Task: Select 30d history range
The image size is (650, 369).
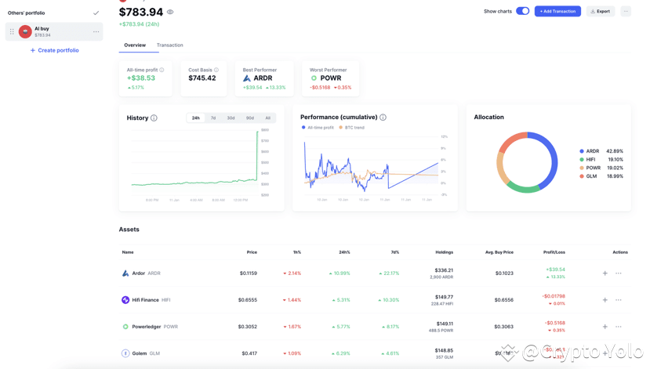Action: coord(231,118)
